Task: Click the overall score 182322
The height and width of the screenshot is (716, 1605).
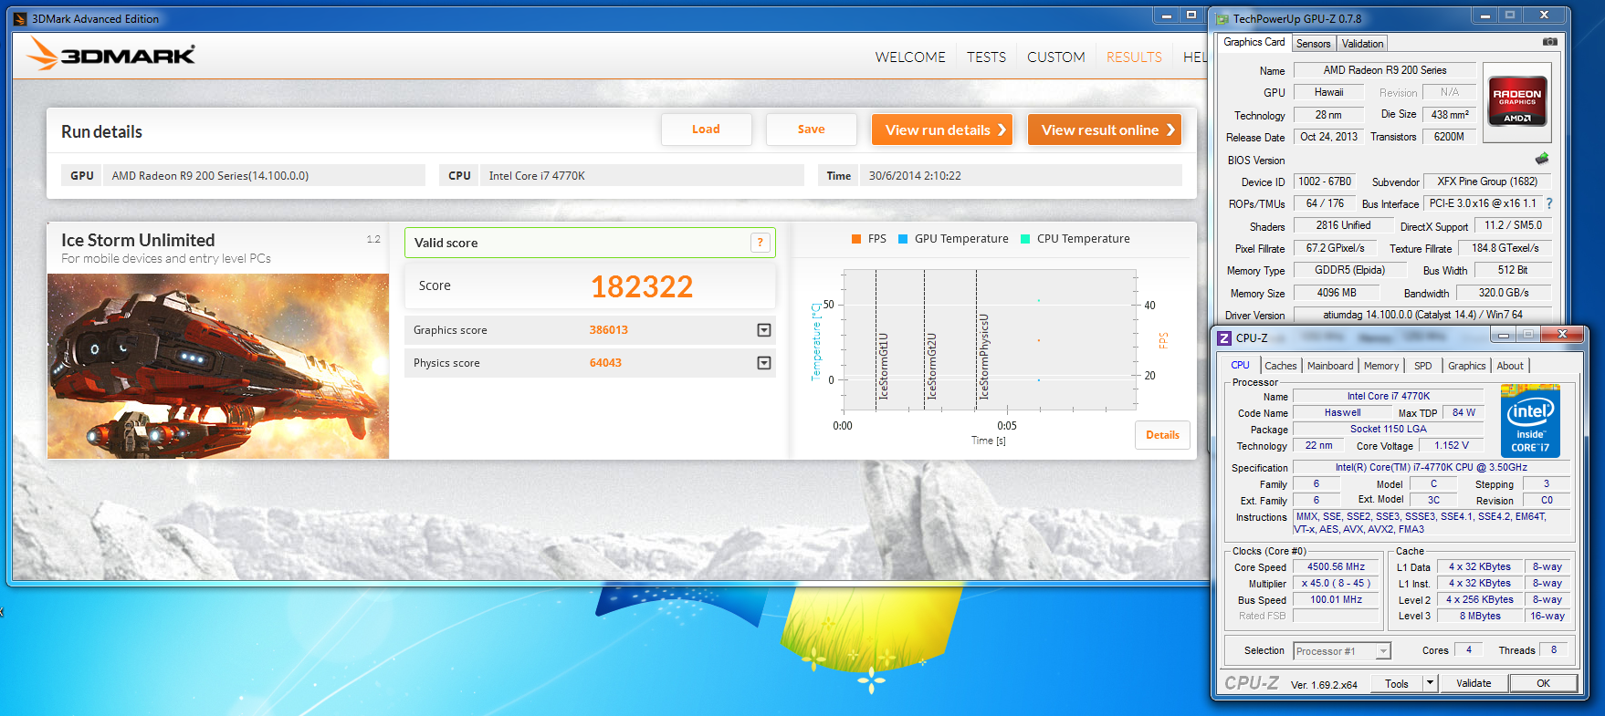Action: pos(642,286)
